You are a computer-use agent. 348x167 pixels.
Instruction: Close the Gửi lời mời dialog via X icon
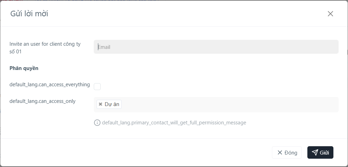330,14
